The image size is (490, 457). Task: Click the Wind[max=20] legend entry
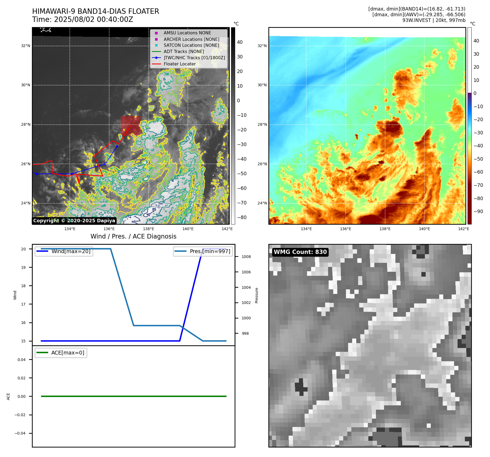[x=64, y=251]
